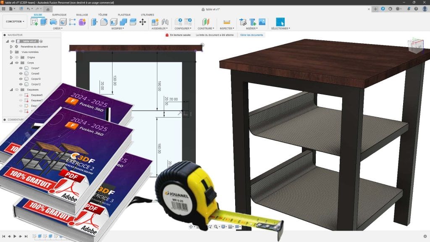This screenshot has height=242, width=430.
Task: Activate the Select tool
Action: [x=280, y=22]
